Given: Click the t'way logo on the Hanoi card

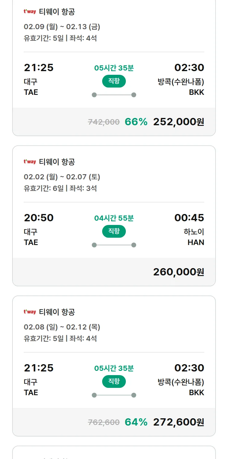Looking at the screenshot, I should 30,162.
